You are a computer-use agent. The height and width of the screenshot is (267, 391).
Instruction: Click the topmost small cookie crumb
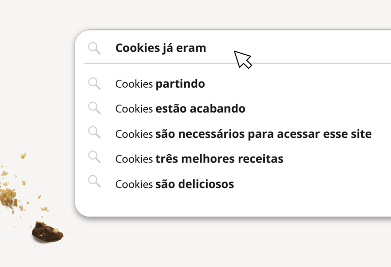coord(23,155)
